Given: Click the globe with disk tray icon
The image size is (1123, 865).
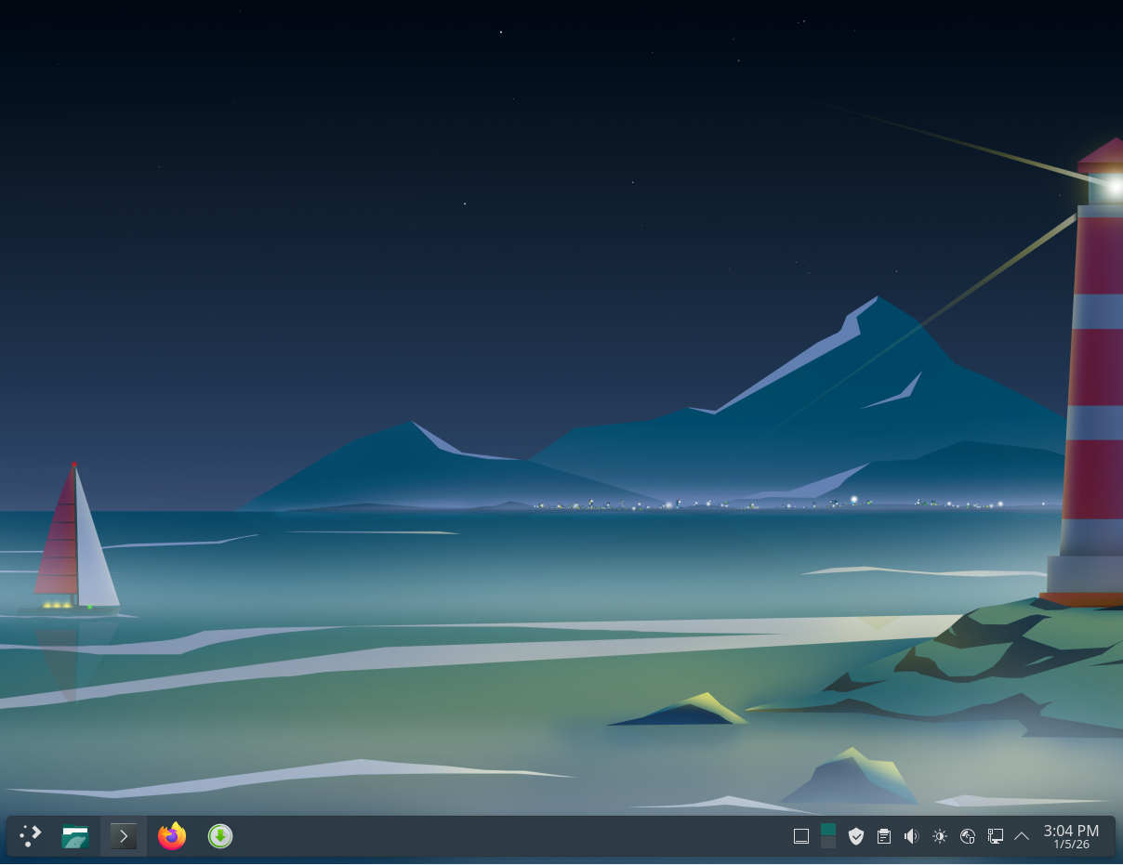Looking at the screenshot, I should point(968,836).
